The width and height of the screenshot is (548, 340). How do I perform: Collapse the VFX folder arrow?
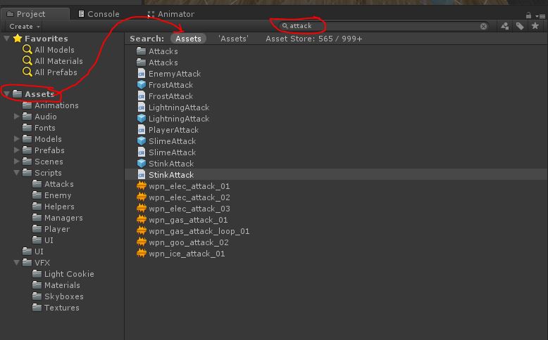tap(16, 262)
